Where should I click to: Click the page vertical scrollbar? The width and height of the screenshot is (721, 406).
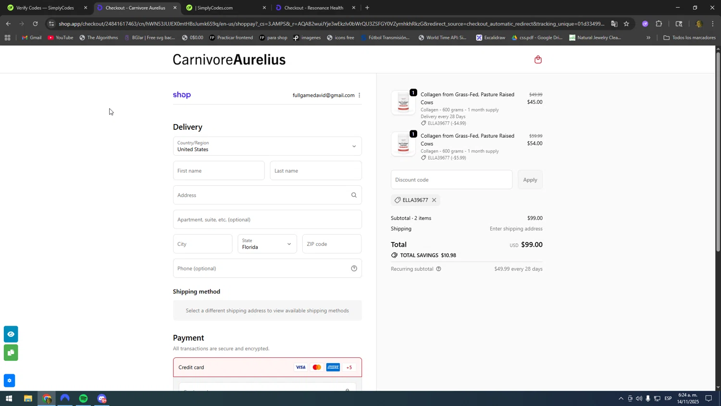click(718, 152)
